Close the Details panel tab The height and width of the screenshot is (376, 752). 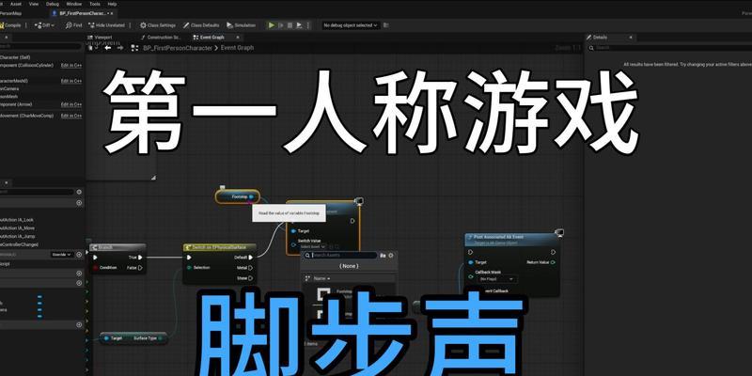click(x=630, y=37)
